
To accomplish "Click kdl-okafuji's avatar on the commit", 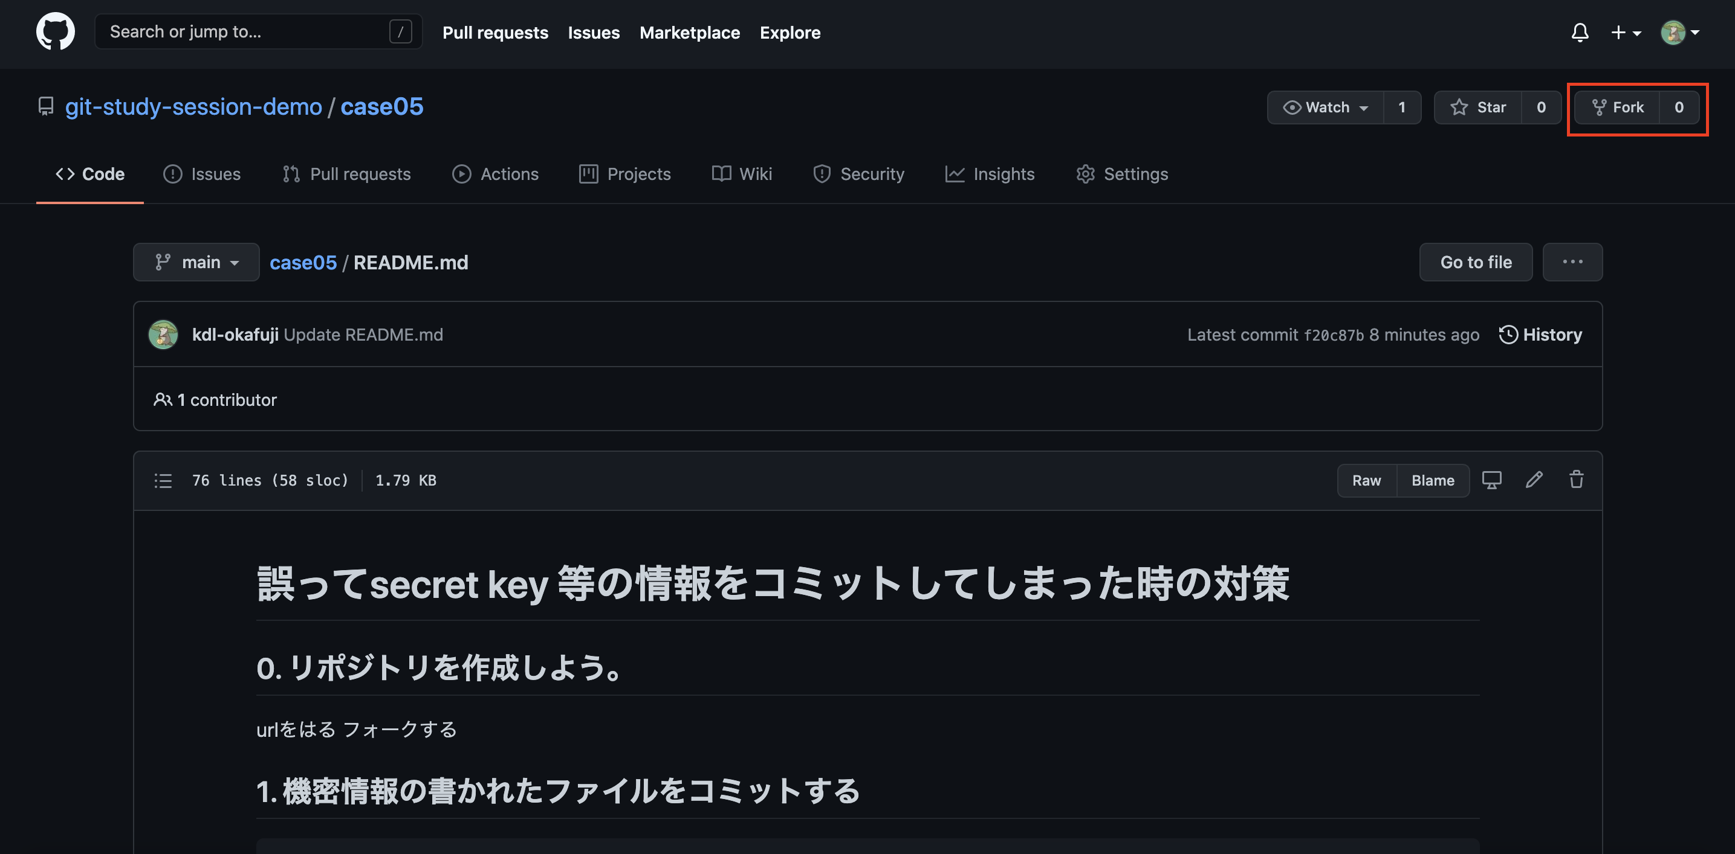I will [x=163, y=334].
